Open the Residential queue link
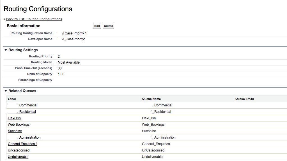 pyautogui.click(x=27, y=112)
